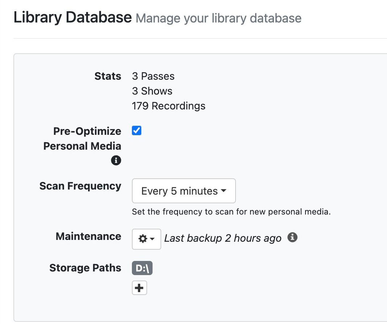Screen dimensions: 387x324
Task: Add a storage path with plus icon
Action: [x=139, y=288]
